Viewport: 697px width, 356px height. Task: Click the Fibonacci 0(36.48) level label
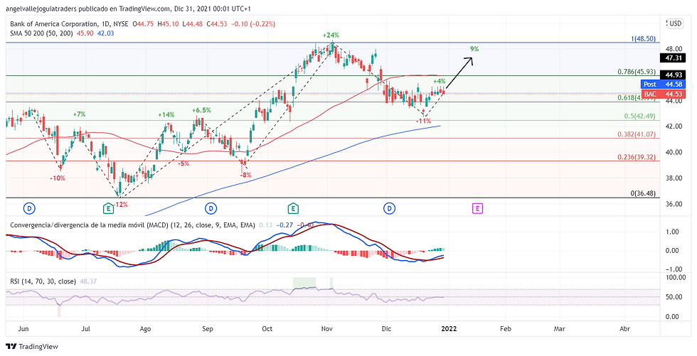pyautogui.click(x=643, y=193)
